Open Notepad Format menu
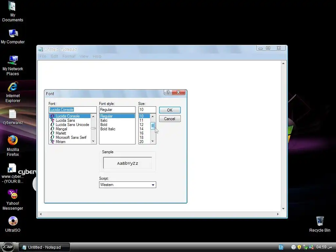 pos(69,56)
